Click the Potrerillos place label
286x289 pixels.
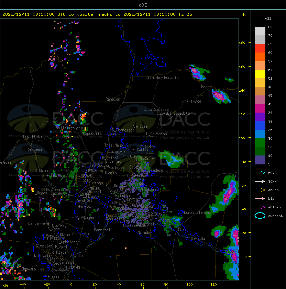[57, 189]
